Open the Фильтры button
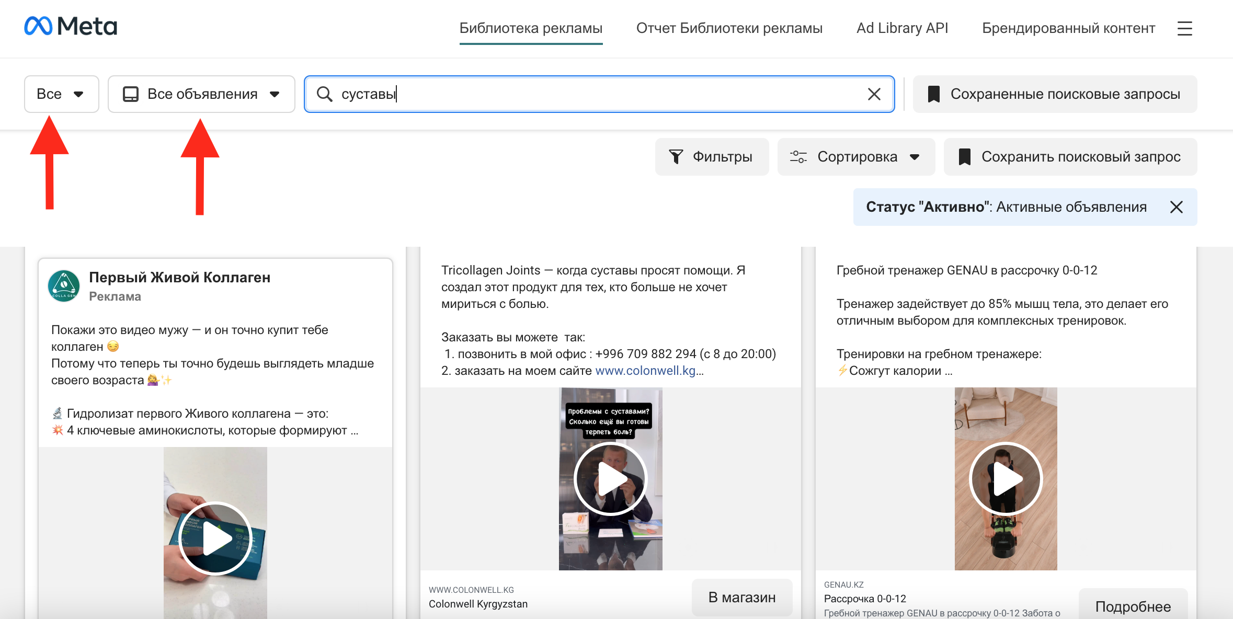 coord(712,157)
